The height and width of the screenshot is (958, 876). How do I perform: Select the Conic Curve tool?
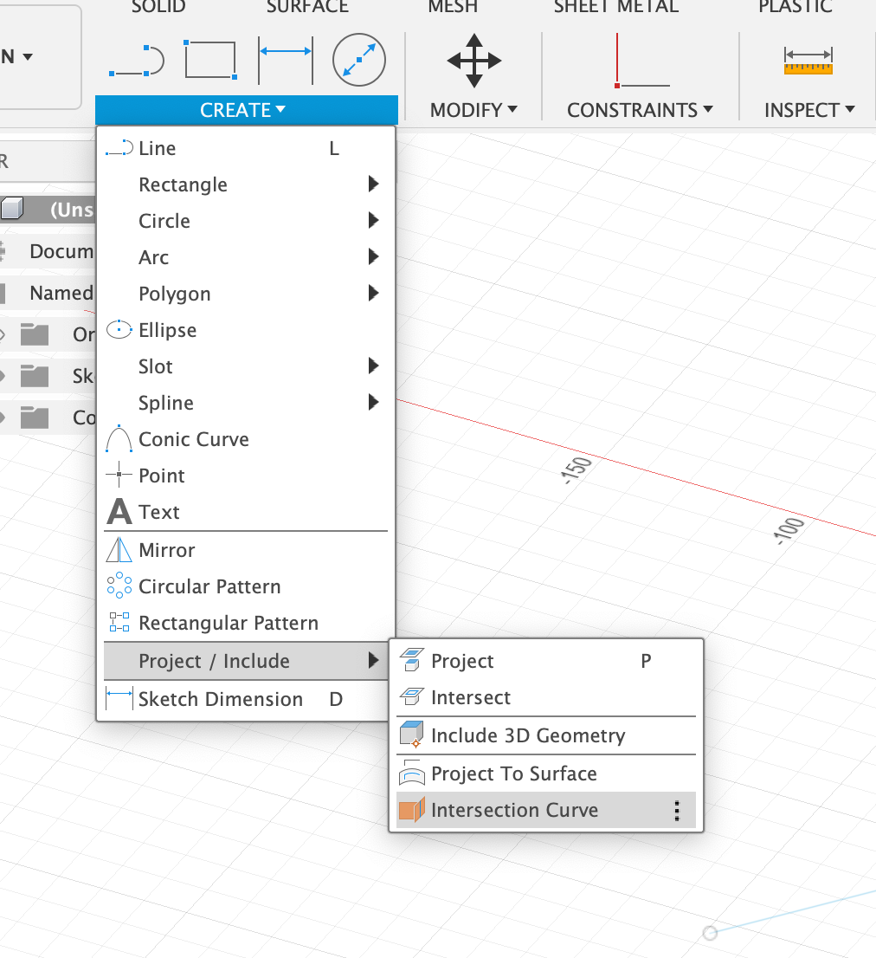click(193, 439)
